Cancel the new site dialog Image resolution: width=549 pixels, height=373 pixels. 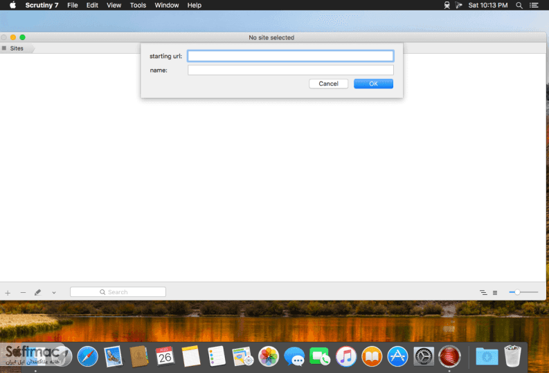[328, 84]
